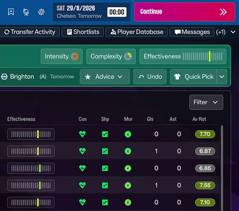The image size is (239, 211).
Task: Click morale icon in 7.55 row
Action: (128, 185)
